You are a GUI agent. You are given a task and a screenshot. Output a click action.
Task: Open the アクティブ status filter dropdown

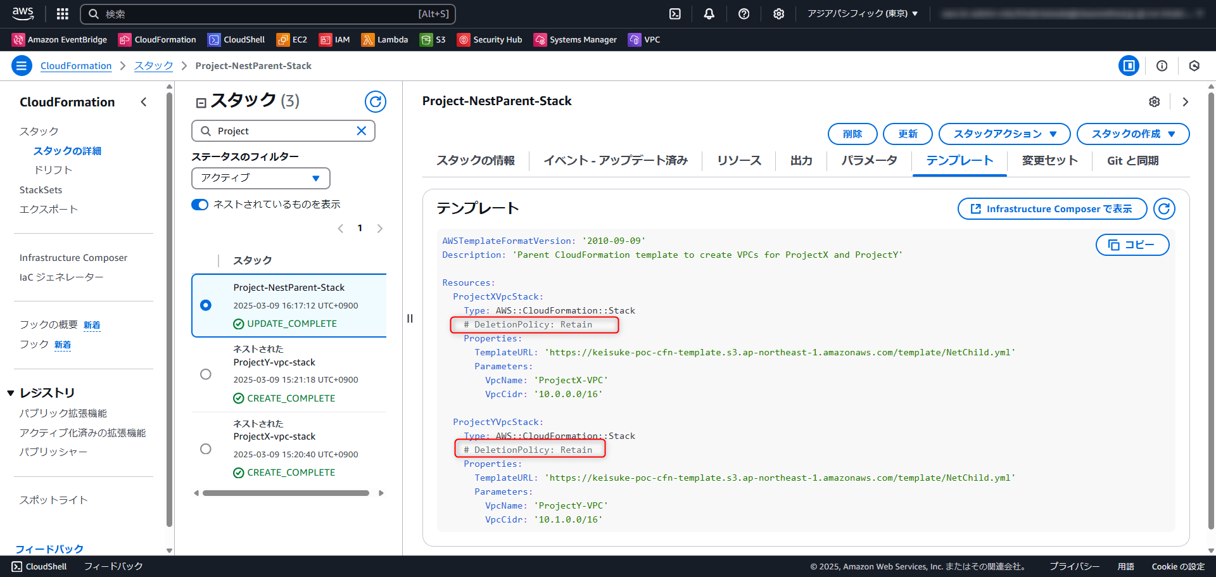click(261, 178)
